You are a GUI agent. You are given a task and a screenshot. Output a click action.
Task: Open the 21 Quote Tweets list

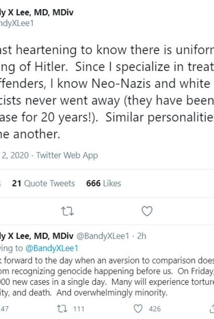pyautogui.click(x=44, y=183)
